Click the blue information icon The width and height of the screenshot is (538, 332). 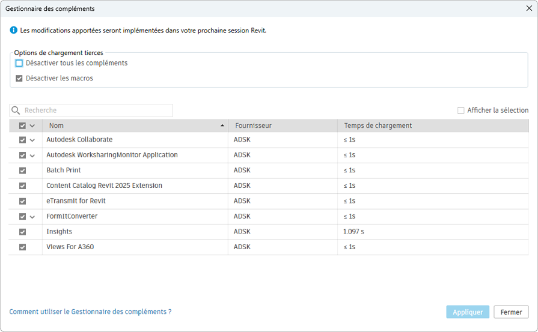coord(13,30)
